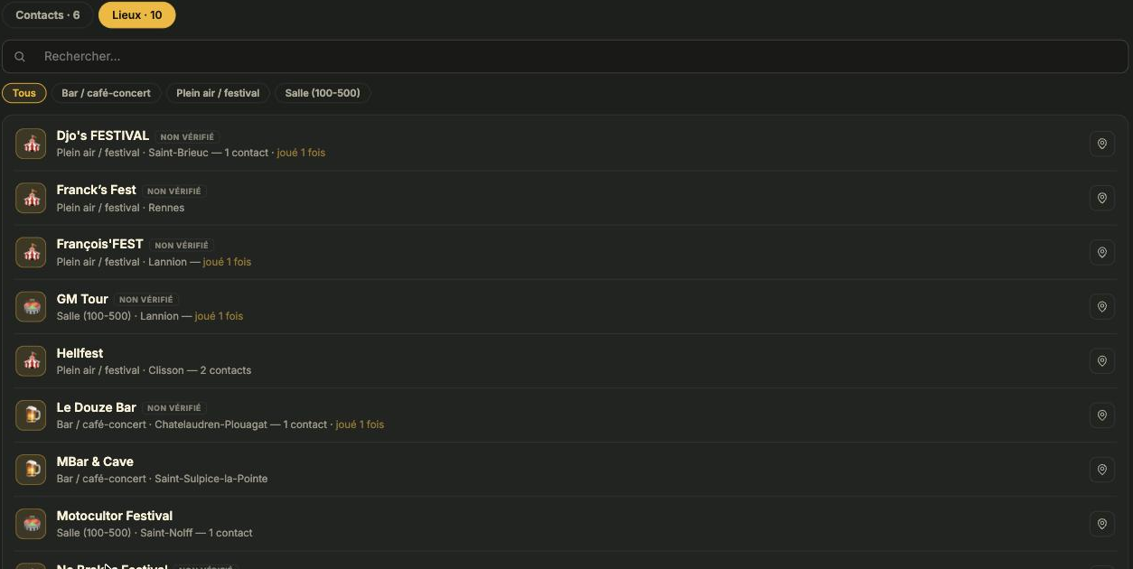Open map pin for François'FEST

[x=1101, y=252]
